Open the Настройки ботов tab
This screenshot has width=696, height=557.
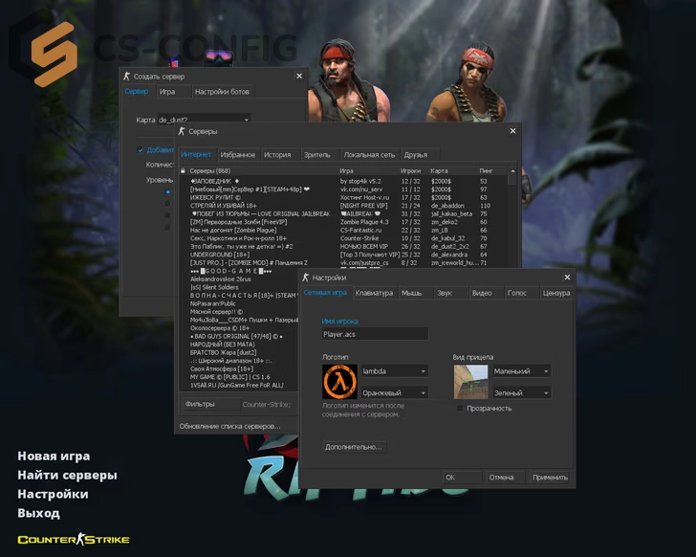[222, 92]
